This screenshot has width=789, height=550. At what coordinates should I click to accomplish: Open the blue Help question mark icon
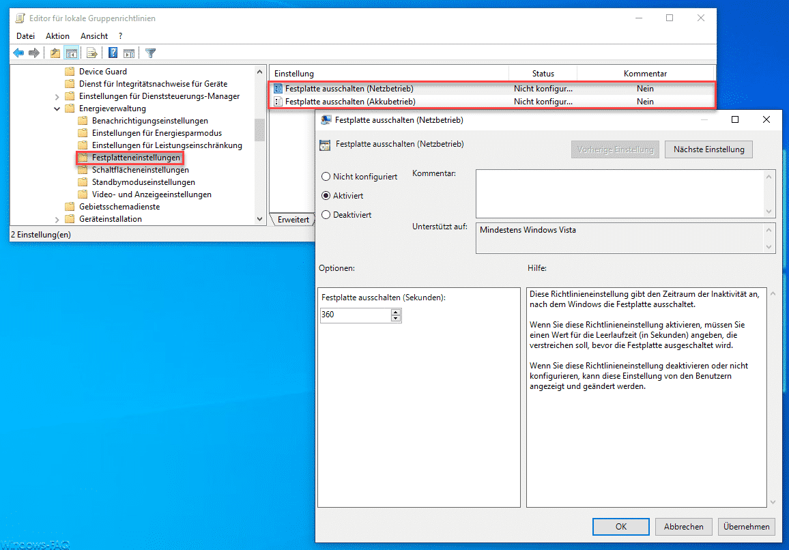[113, 53]
